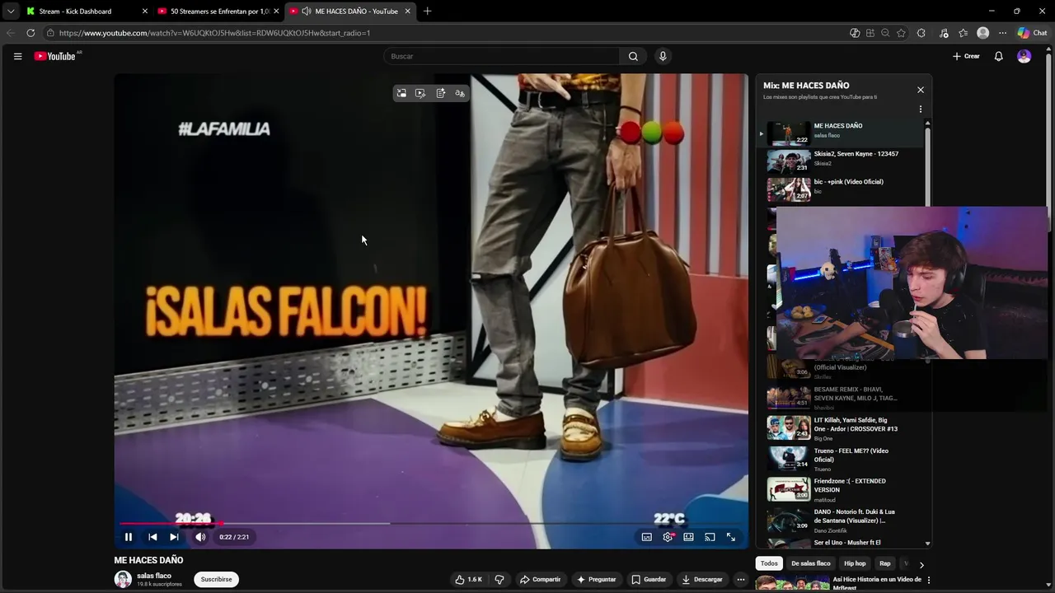Start voice search with the microphone
The image size is (1055, 593).
(x=663, y=56)
